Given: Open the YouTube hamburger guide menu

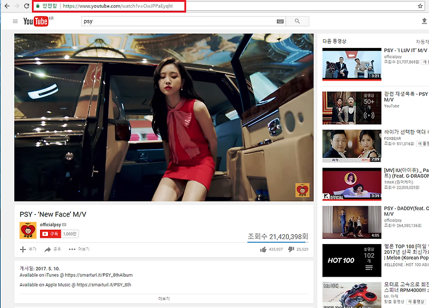Looking at the screenshot, I should 15,21.
